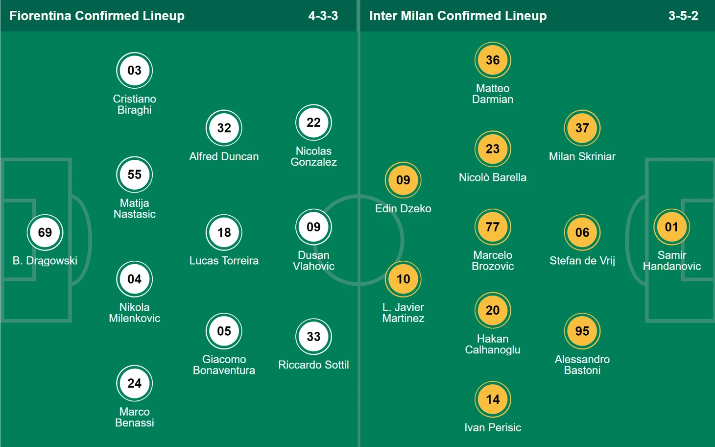Image resolution: width=715 pixels, height=447 pixels.
Task: Select Lucas Torreira's number 18 badge
Action: point(224,232)
